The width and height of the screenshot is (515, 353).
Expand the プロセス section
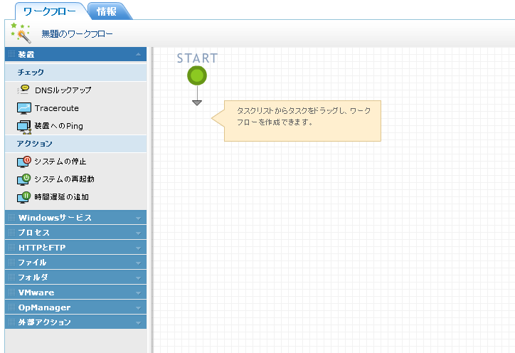tap(138, 233)
